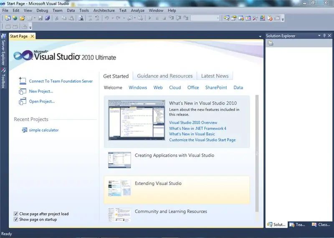Click the Start Page content vertical scrollbar
Viewport: 334px width, 238px height.
(x=257, y=153)
